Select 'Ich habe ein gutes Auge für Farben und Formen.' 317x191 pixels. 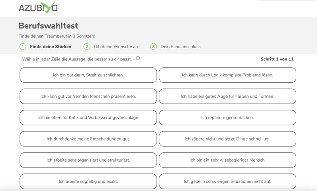[x=228, y=96]
